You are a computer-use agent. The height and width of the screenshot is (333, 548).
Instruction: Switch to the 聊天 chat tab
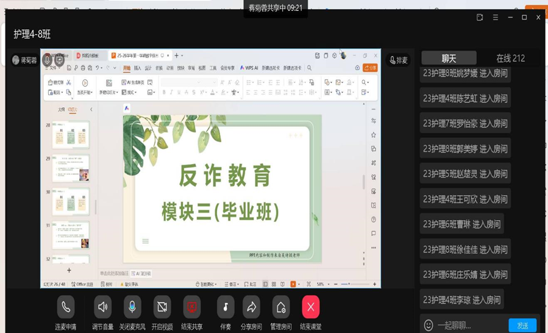449,59
